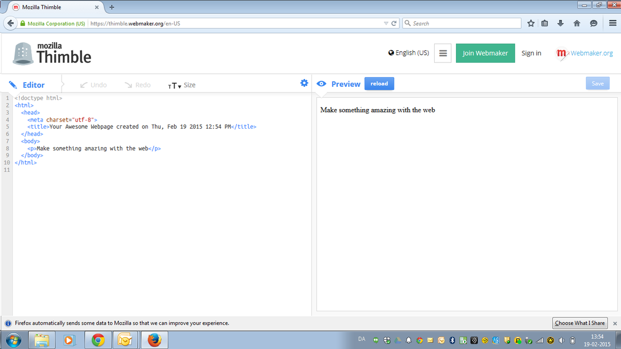Open the URL history dropdown arrow
Screen dimensions: 621x349
click(386, 23)
